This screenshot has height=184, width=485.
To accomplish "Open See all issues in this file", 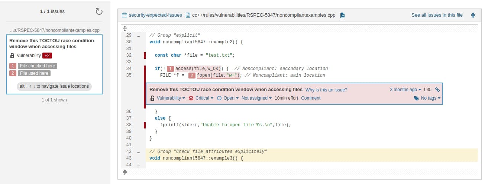I will click(x=437, y=15).
